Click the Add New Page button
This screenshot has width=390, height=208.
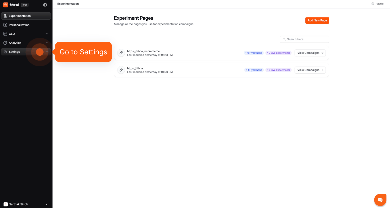pos(317,20)
